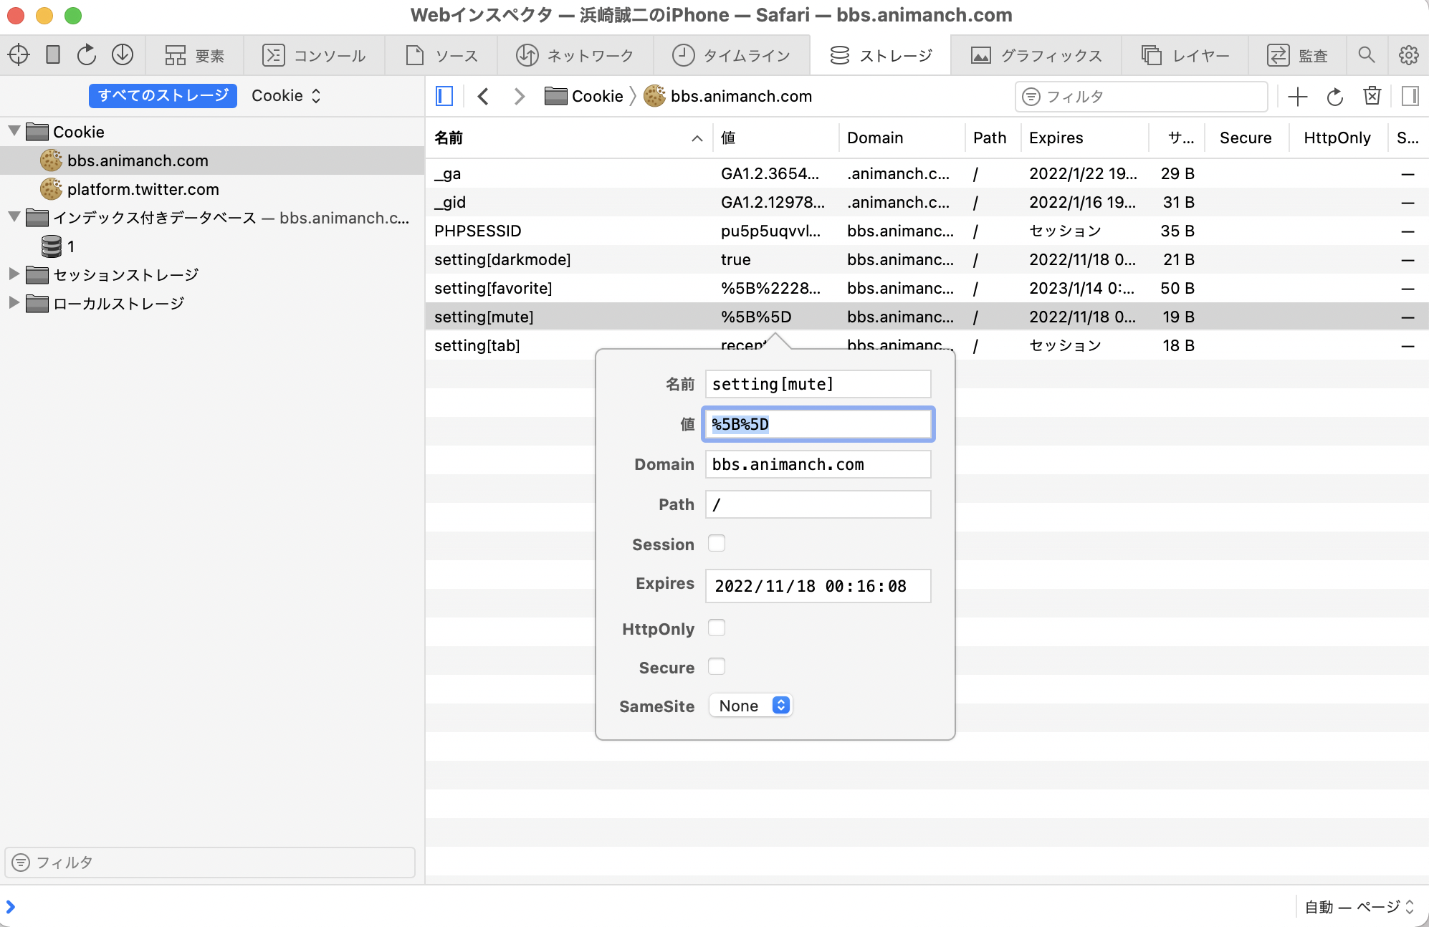The width and height of the screenshot is (1429, 927).
Task: Open the ネットワーク tab
Action: [575, 55]
